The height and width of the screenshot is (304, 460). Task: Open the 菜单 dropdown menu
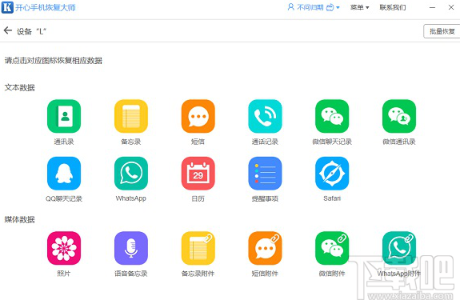(x=360, y=7)
